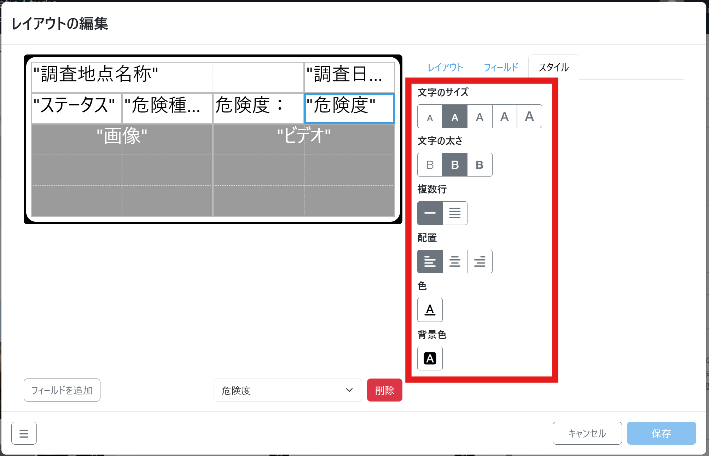Open the text color picker

(430, 310)
